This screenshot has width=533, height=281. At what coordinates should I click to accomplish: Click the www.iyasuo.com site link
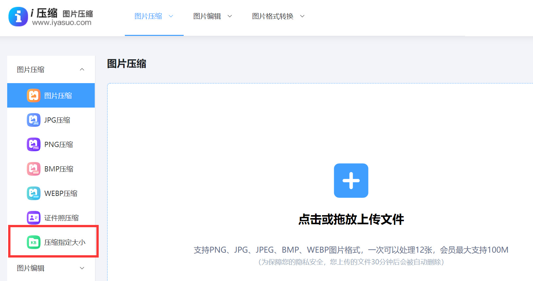pos(62,23)
